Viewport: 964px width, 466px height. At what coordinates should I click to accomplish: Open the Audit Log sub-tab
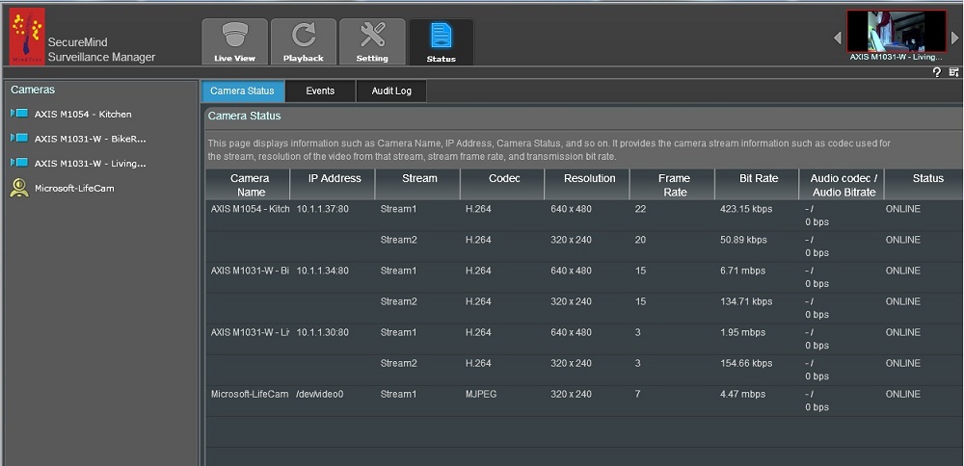(391, 91)
